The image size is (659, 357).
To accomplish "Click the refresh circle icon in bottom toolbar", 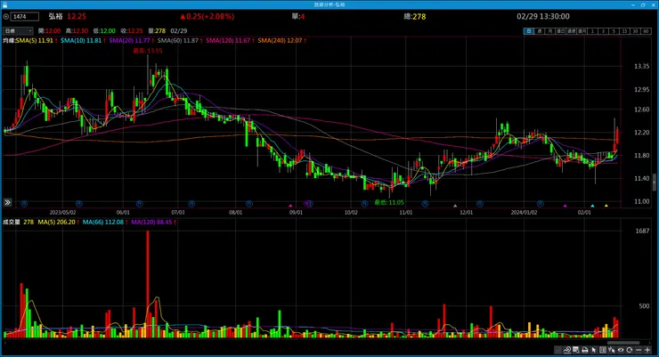I will click(629, 350).
